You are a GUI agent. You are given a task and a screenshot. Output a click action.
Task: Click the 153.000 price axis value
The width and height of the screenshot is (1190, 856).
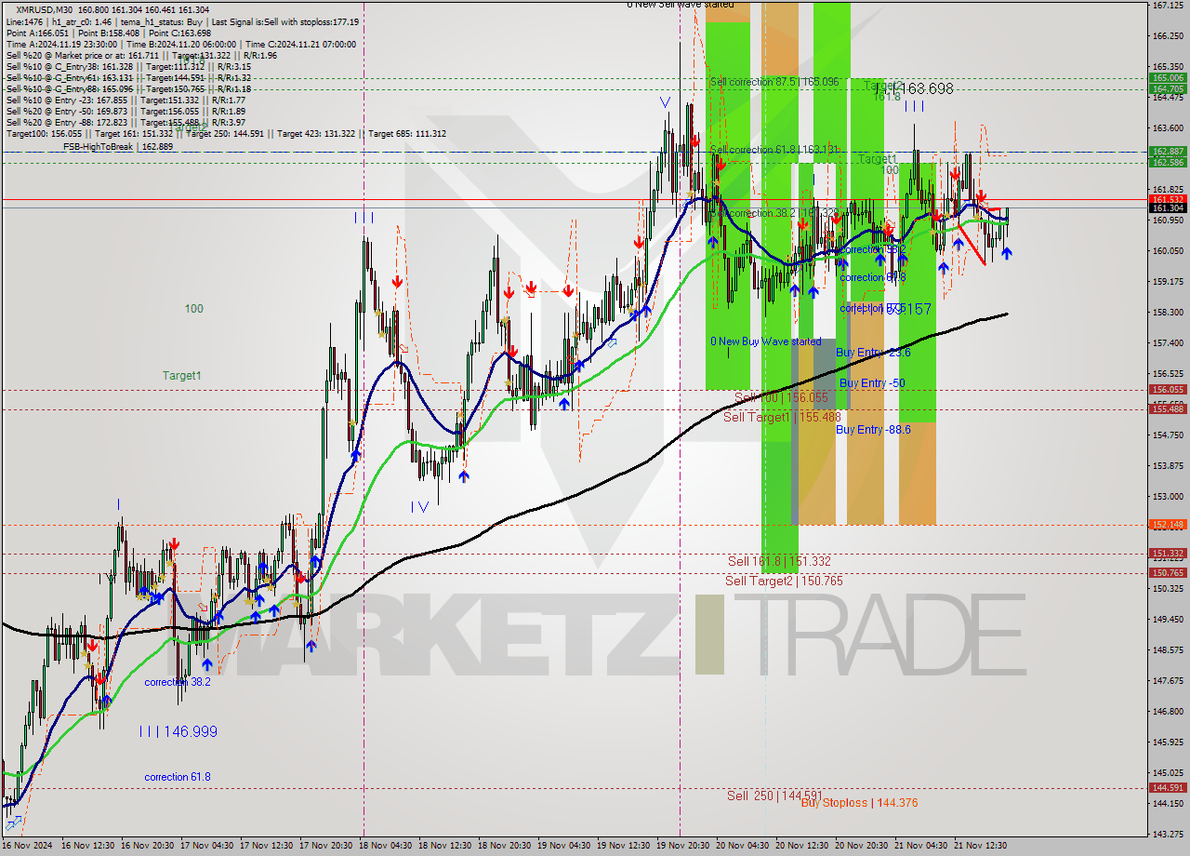point(1168,497)
